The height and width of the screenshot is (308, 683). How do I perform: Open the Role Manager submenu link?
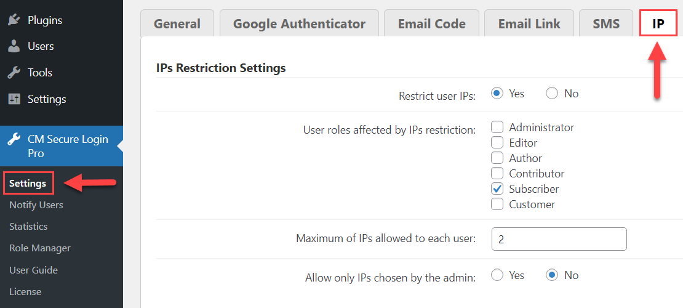click(39, 248)
